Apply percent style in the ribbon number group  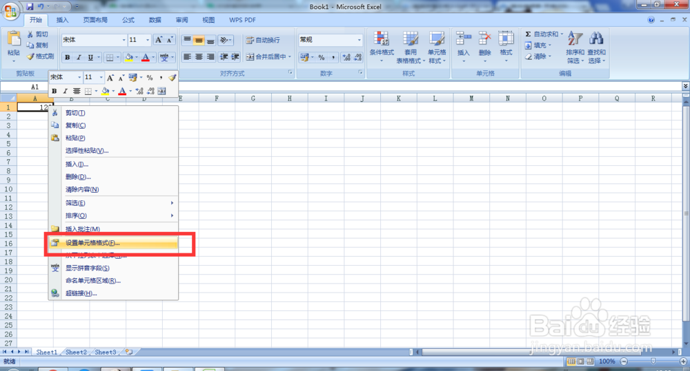pos(322,57)
